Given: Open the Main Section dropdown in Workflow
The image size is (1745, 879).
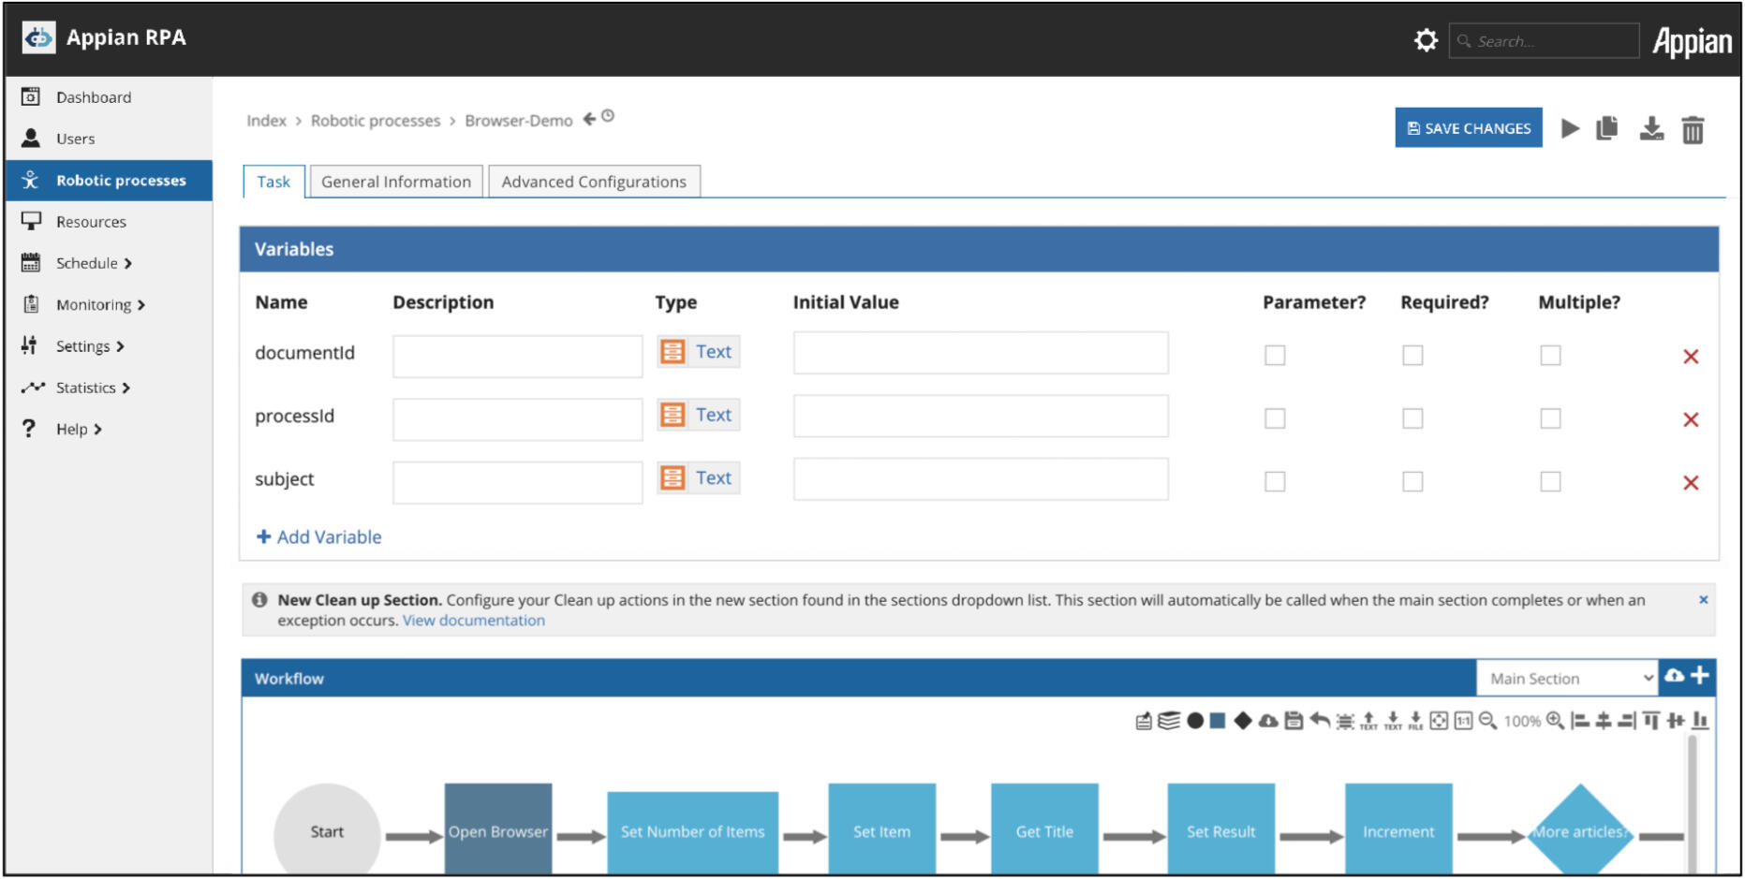Looking at the screenshot, I should point(1567,677).
